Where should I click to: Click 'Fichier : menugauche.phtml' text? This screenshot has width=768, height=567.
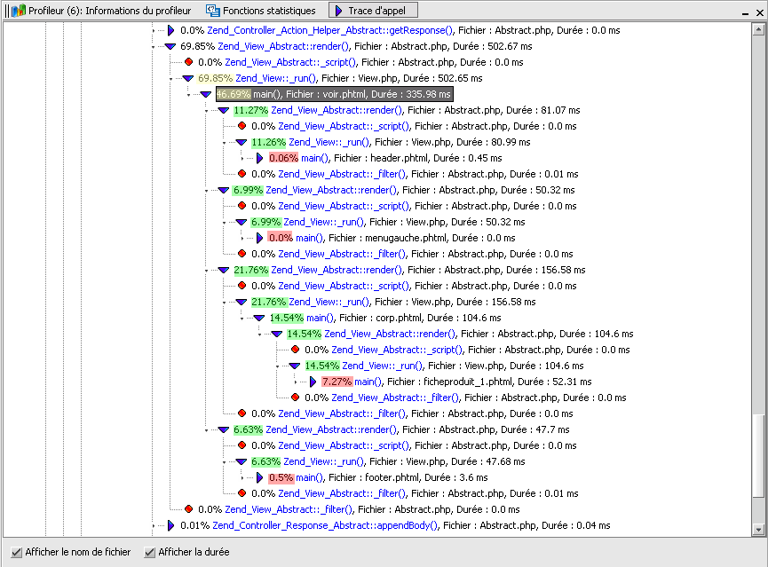(387, 238)
